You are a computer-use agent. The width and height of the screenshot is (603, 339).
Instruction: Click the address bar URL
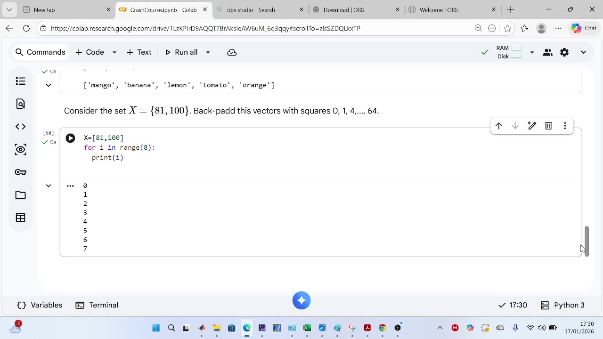pos(205,28)
